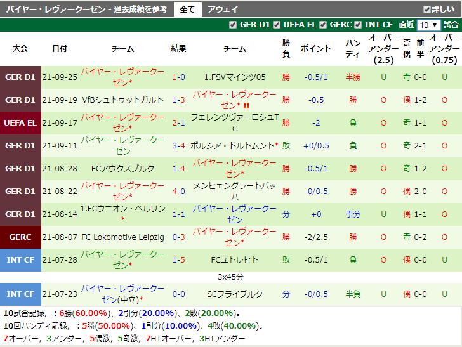Click the オーバーアンダー (2.5) header
This screenshot has height=347, width=462.
click(383, 49)
